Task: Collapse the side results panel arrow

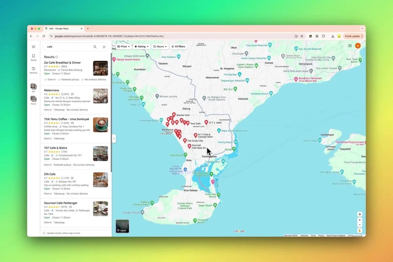Action: click(114, 139)
